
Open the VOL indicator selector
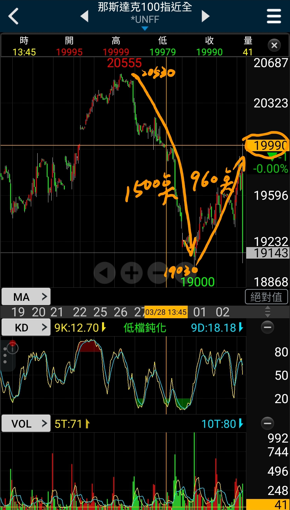[x=26, y=424]
